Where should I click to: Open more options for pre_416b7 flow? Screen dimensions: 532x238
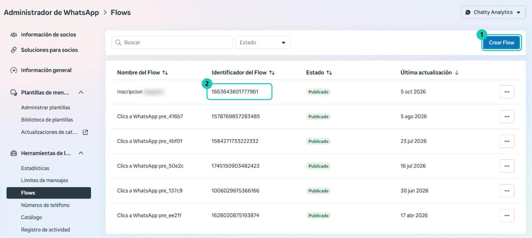[x=507, y=116]
